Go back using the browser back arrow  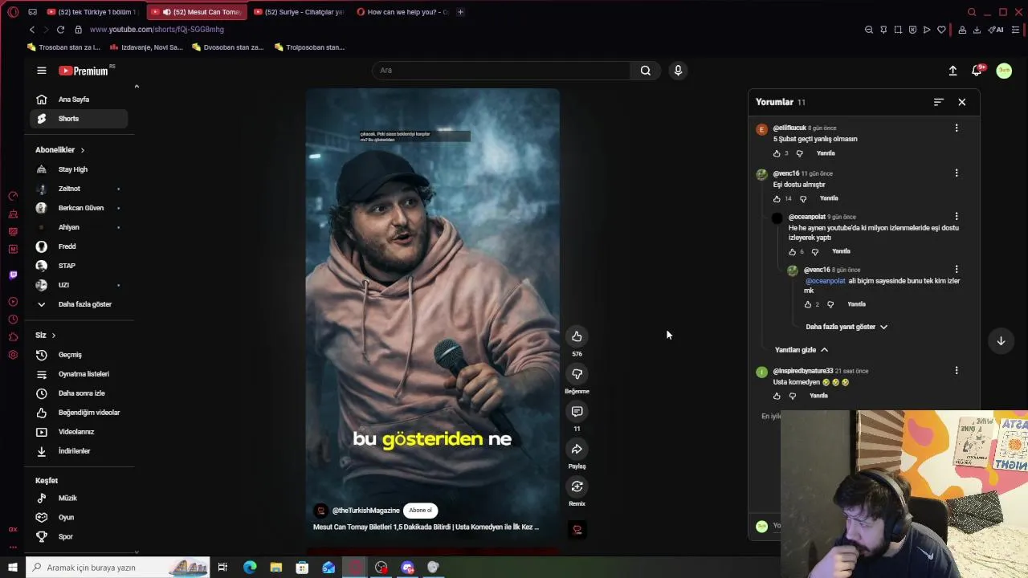tap(32, 30)
